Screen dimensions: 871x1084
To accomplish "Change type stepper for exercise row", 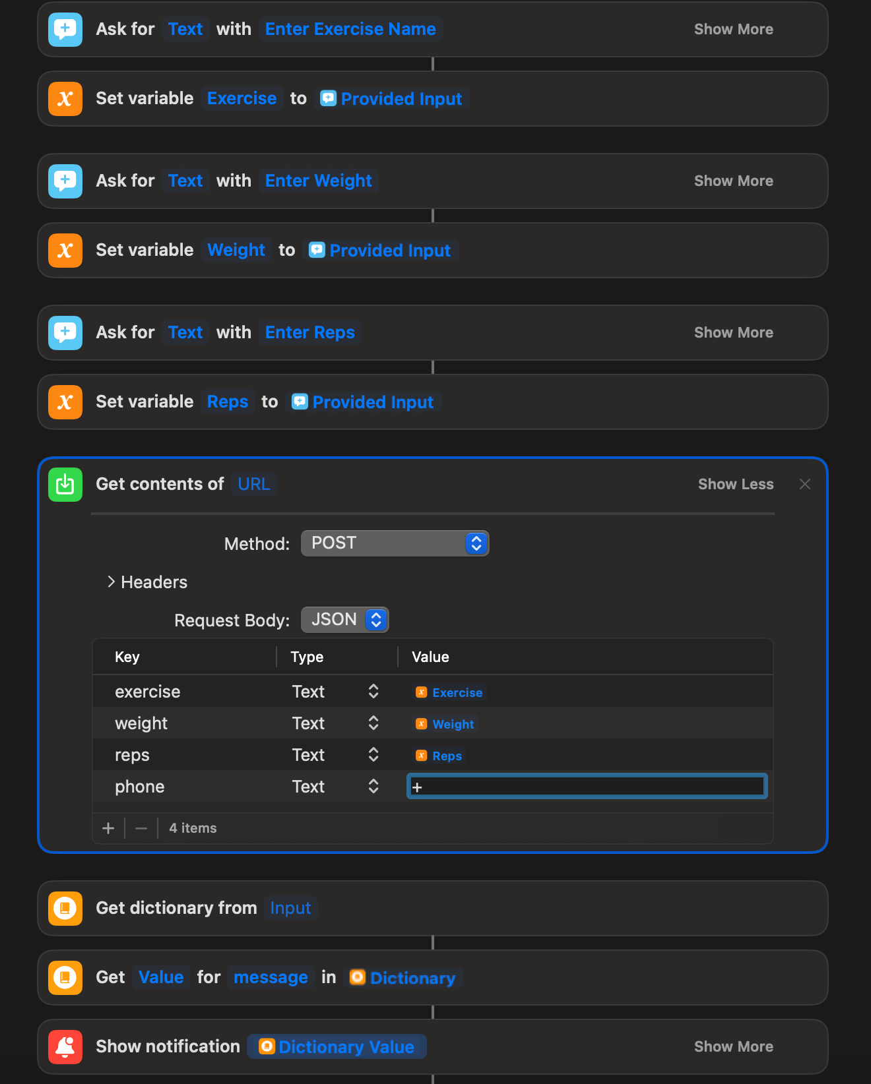I will 373,692.
